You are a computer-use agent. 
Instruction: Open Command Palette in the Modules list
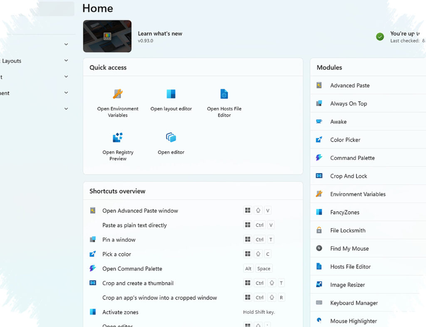[x=368, y=157]
